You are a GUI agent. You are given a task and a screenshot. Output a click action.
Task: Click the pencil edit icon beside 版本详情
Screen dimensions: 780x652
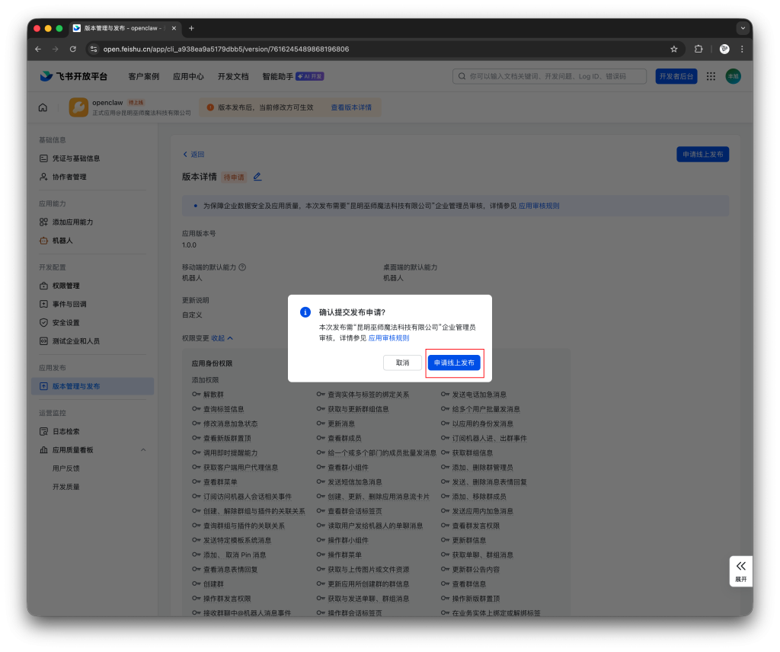(257, 176)
